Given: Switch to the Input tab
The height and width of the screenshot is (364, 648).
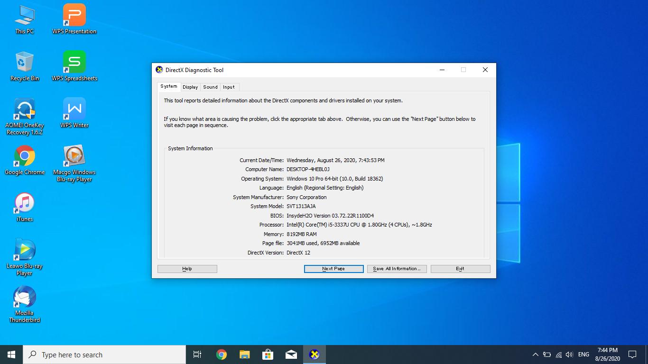Looking at the screenshot, I should click(x=229, y=87).
